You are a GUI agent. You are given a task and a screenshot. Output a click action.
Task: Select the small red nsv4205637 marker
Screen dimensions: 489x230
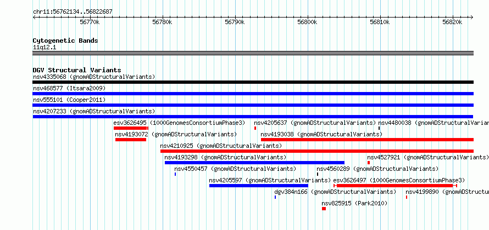[255, 128]
